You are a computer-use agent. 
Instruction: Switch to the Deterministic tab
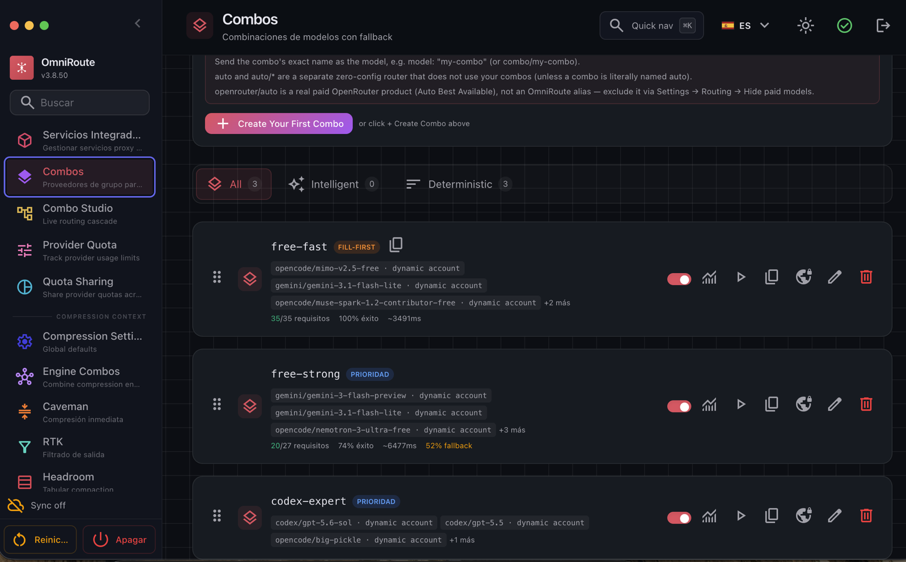459,184
